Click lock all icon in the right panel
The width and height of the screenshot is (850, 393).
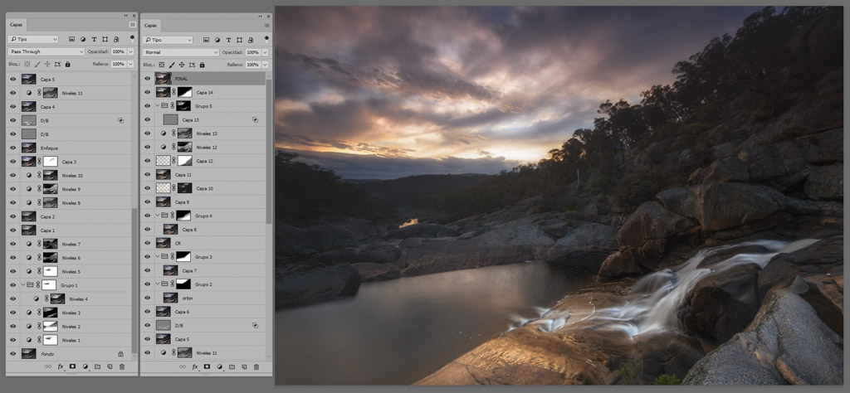click(202, 64)
